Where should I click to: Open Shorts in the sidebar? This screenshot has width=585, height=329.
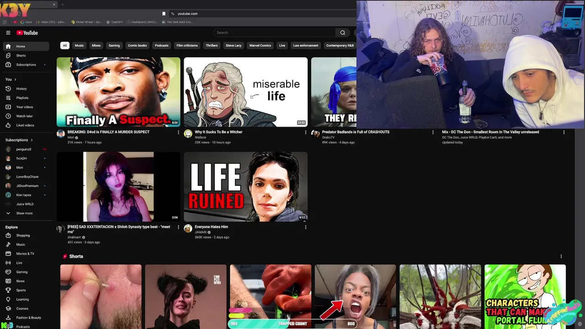pos(26,55)
